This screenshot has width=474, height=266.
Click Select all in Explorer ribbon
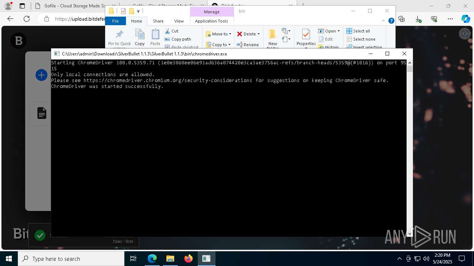[358, 31]
